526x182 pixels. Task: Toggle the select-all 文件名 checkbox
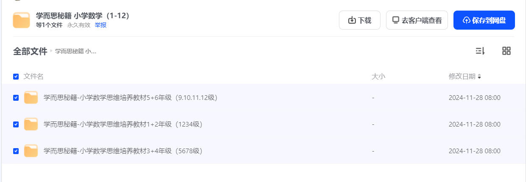(16, 77)
